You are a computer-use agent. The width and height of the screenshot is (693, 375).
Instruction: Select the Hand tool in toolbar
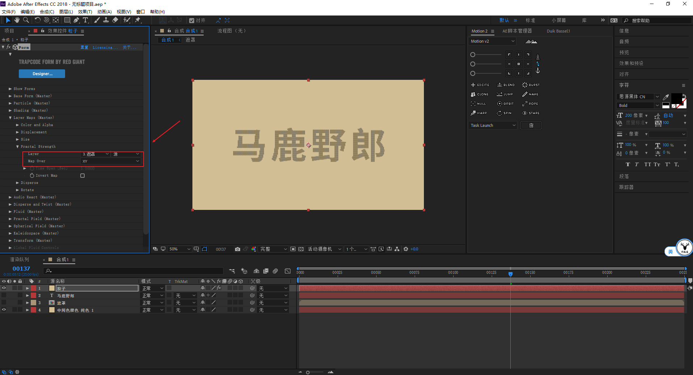pos(17,20)
